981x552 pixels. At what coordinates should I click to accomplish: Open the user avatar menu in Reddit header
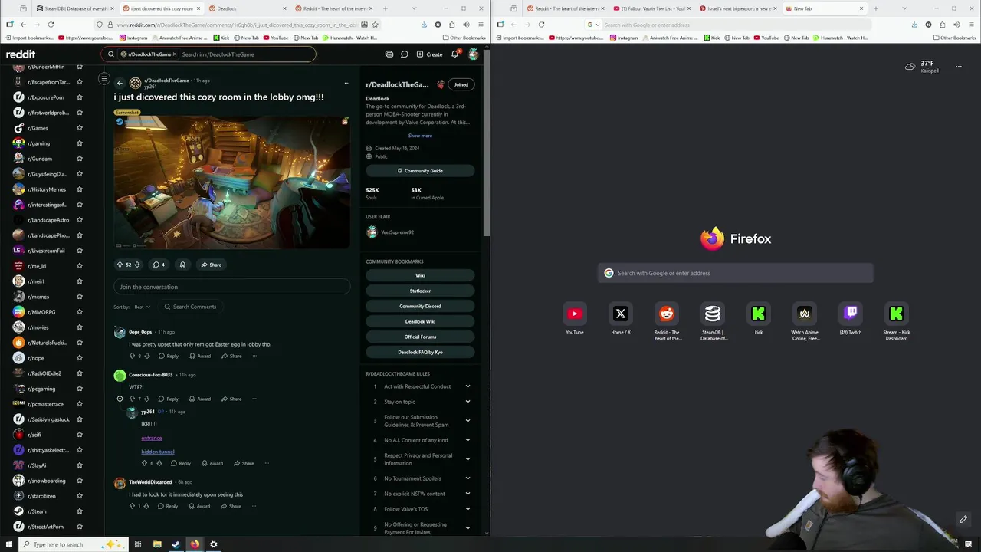474,54
